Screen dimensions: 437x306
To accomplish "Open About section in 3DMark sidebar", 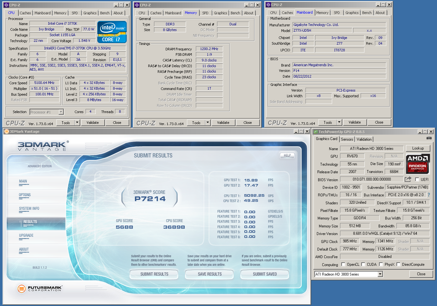I will 24,250.
